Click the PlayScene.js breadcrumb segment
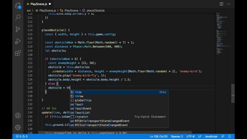Viewport: 247px width, 139px height. point(46,10)
